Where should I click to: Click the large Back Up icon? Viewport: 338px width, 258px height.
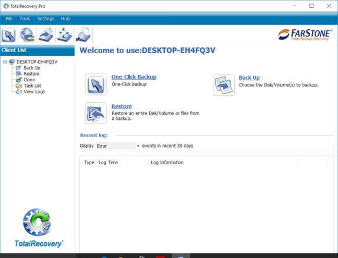224,85
